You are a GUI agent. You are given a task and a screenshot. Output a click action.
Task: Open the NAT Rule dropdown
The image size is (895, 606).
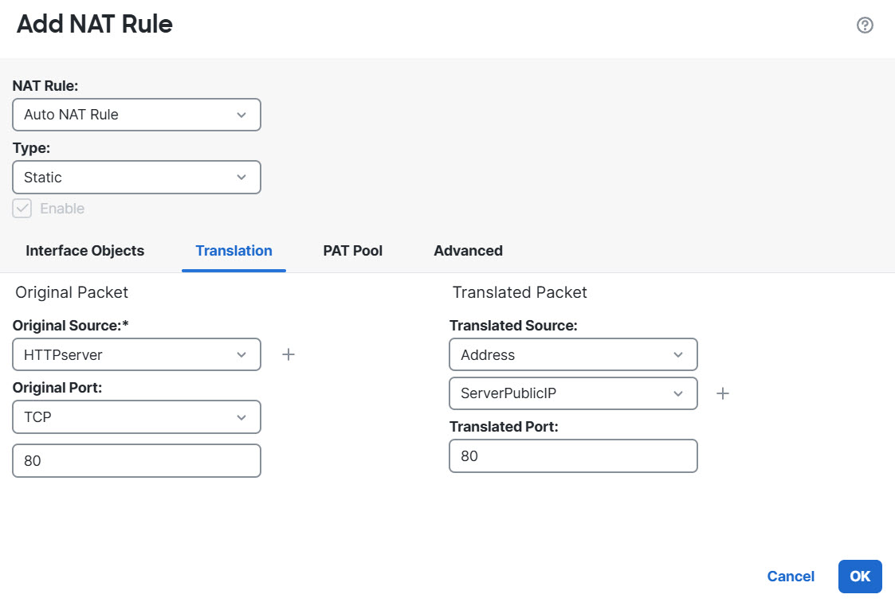136,115
